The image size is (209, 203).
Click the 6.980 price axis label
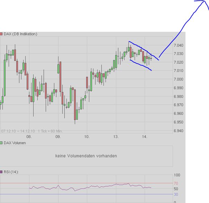(179, 96)
